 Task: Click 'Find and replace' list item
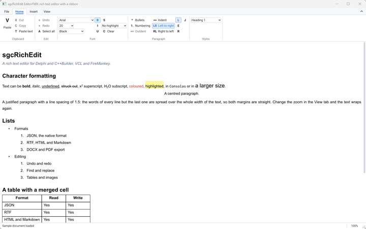[40, 170]
